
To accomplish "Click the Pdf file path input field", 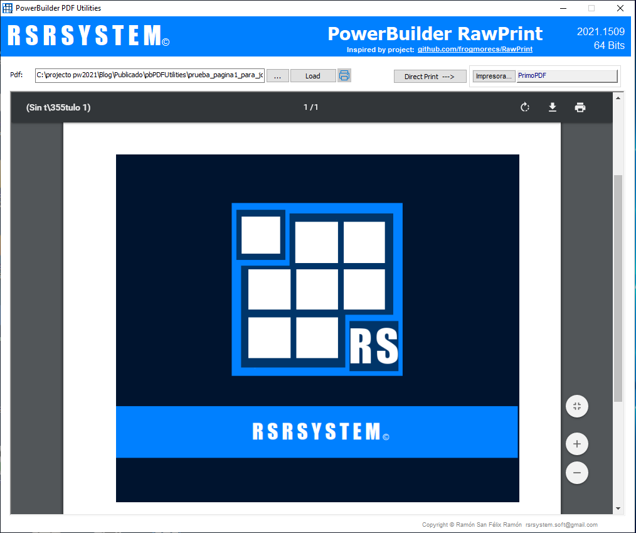I will coord(150,75).
